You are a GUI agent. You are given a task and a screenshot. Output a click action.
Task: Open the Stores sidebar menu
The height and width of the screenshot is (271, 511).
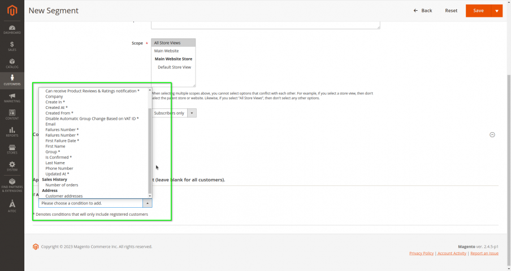pyautogui.click(x=12, y=149)
